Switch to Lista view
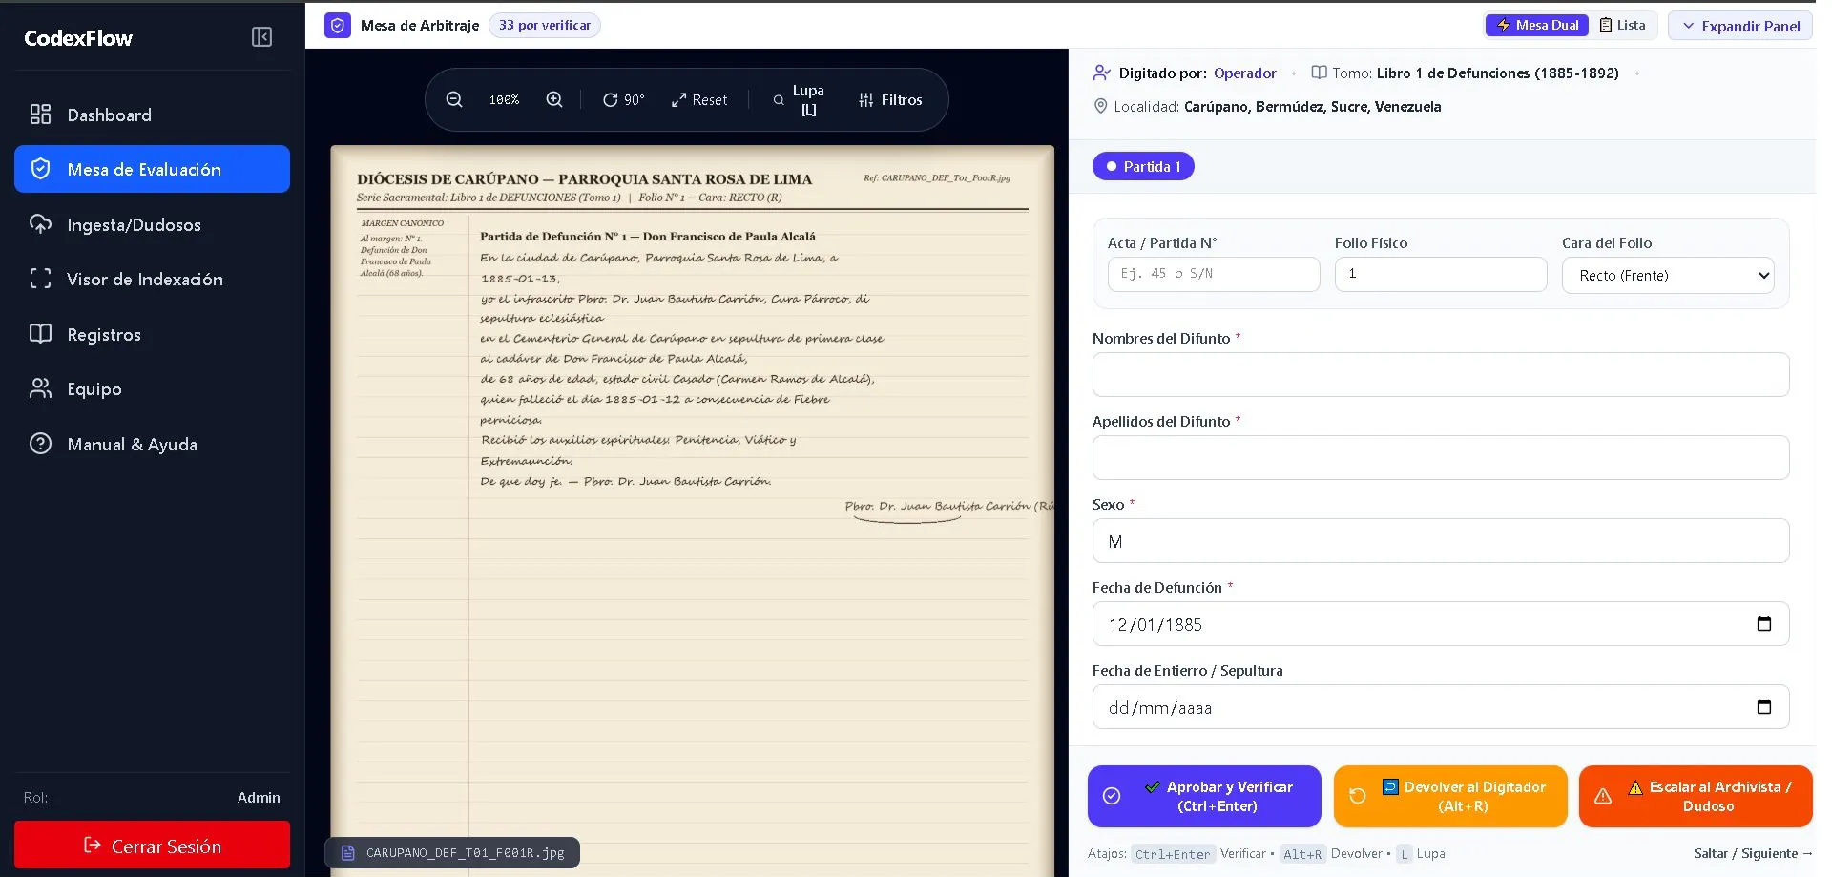Image resolution: width=1832 pixels, height=877 pixels. 1622,25
